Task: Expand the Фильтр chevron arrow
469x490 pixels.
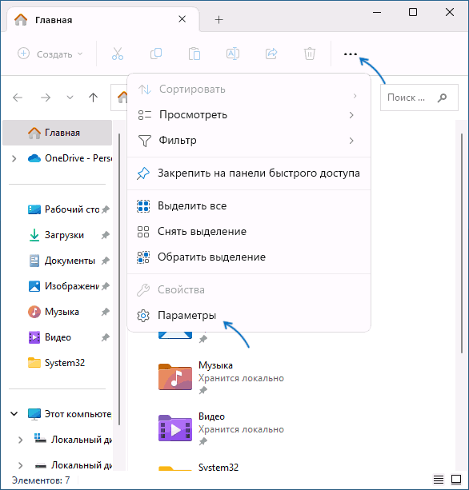Action: [351, 141]
